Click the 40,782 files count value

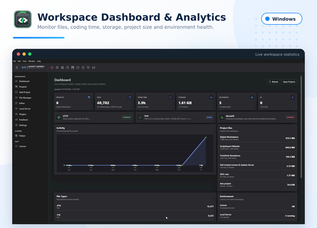[103, 103]
